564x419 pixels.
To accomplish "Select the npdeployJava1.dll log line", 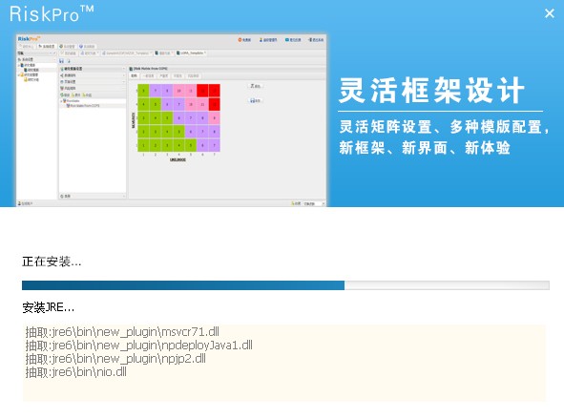I will [138, 346].
